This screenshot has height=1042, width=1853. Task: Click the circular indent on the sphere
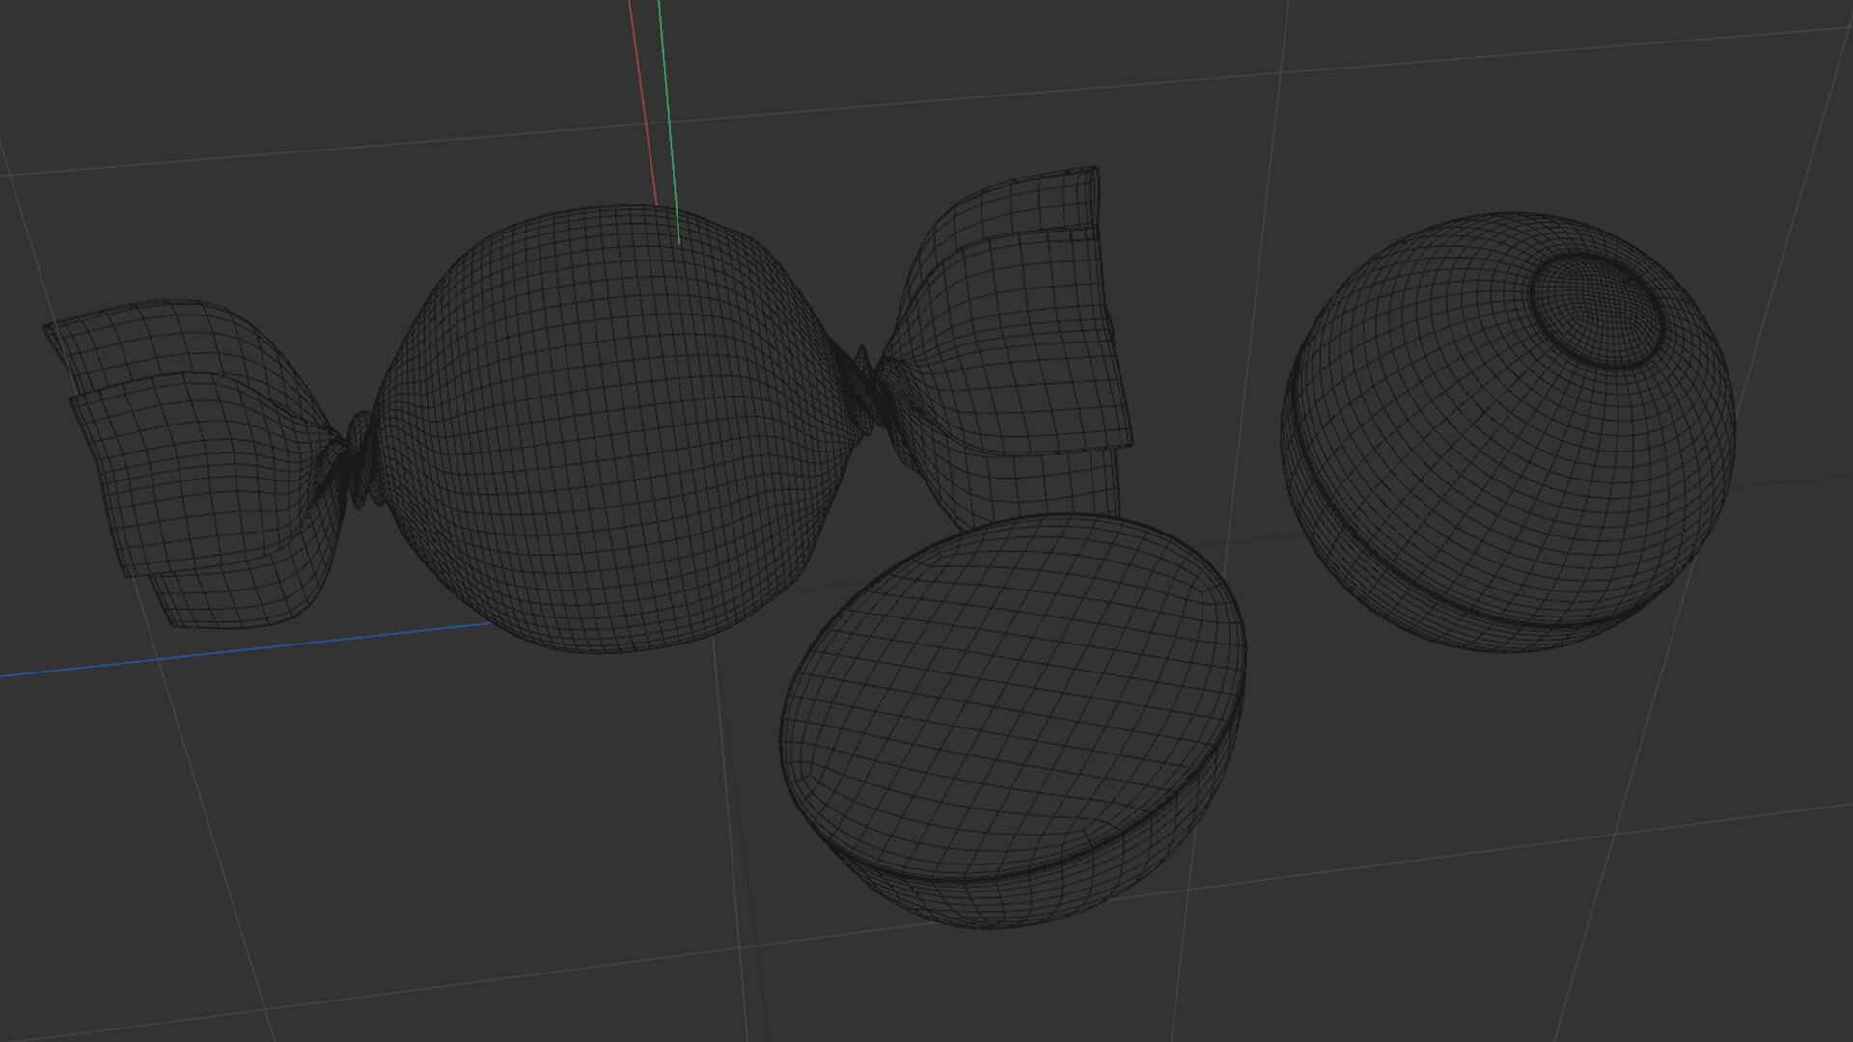[1597, 309]
